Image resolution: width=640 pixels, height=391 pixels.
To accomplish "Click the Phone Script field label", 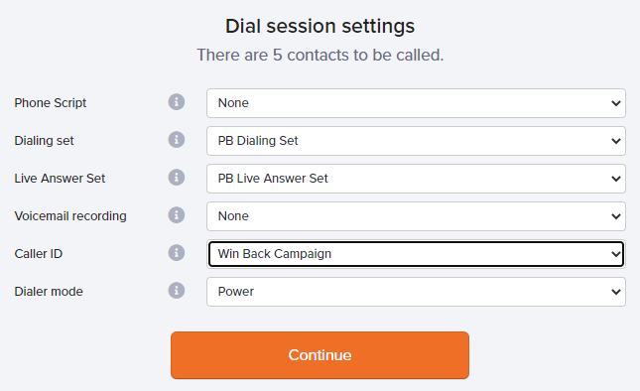I will point(51,103).
